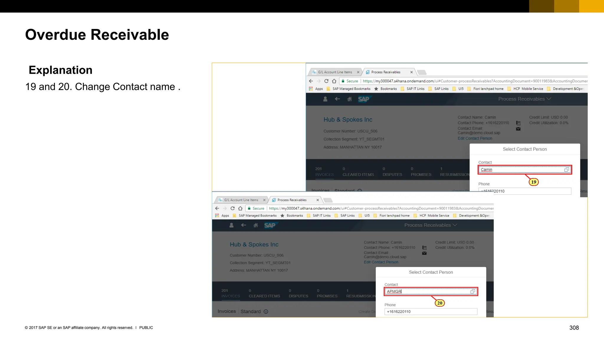Click Apps grid icon in step 19 bookmarks bar

click(311, 89)
